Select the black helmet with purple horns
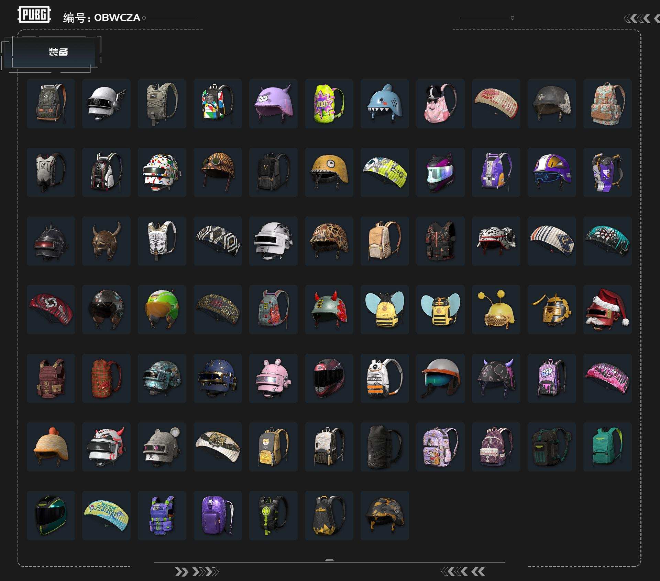 (496, 378)
